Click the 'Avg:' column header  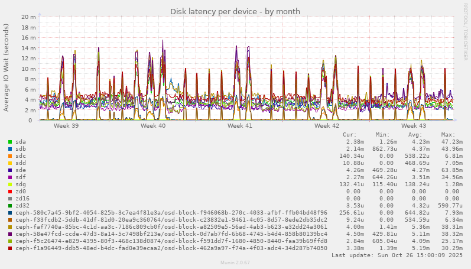415,135
